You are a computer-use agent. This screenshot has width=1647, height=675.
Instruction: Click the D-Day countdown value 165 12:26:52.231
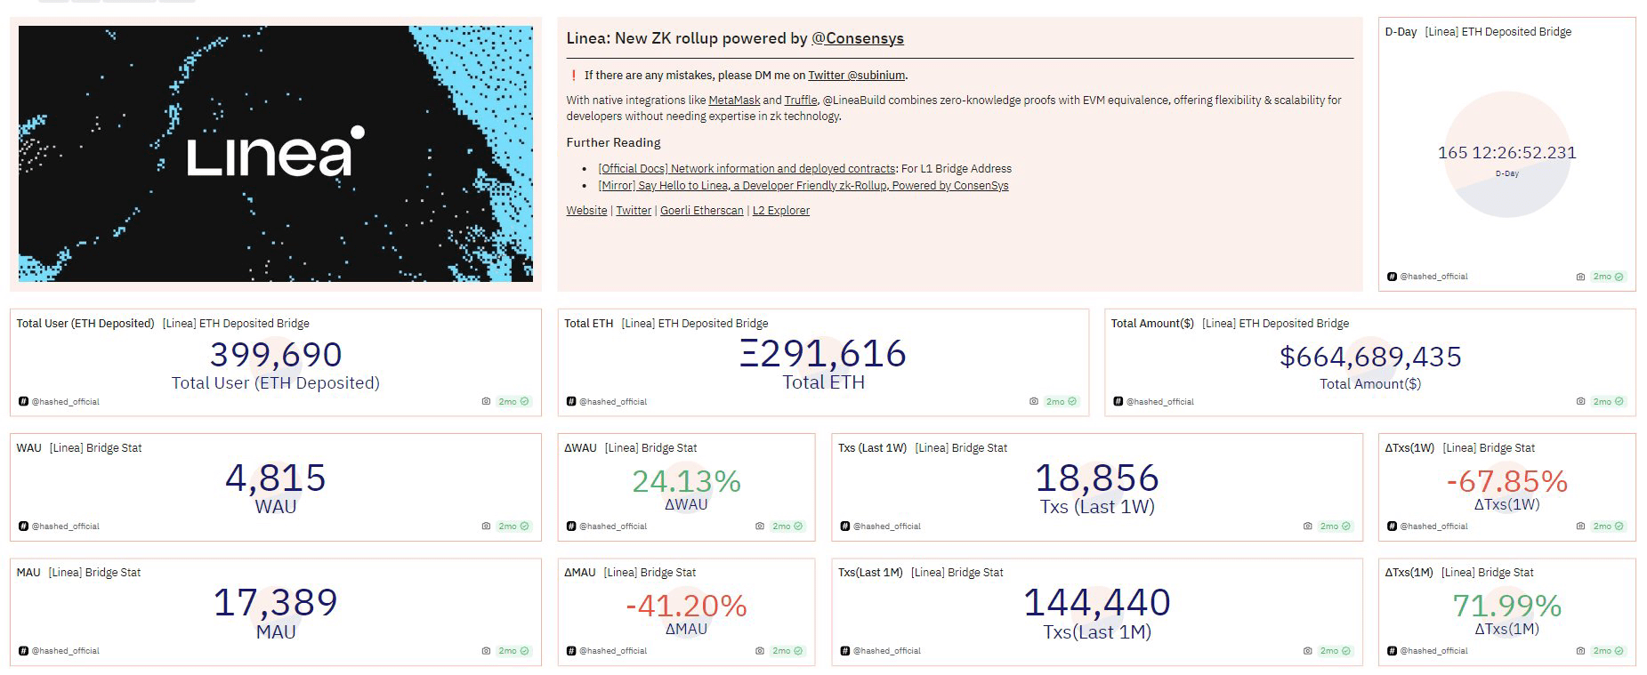tap(1507, 152)
